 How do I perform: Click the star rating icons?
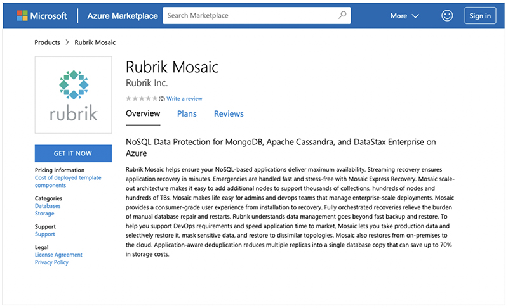tap(142, 99)
